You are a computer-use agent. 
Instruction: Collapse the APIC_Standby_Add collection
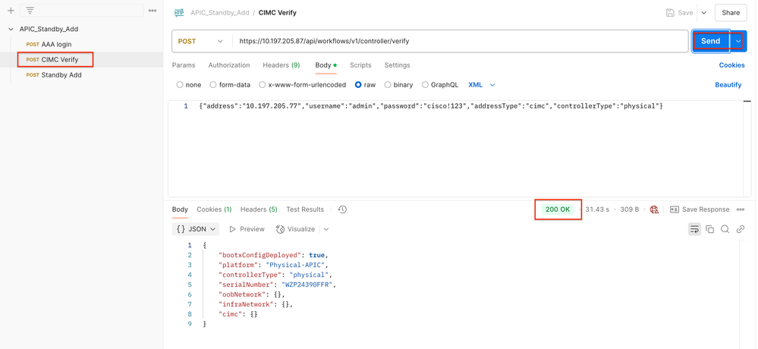tap(11, 29)
